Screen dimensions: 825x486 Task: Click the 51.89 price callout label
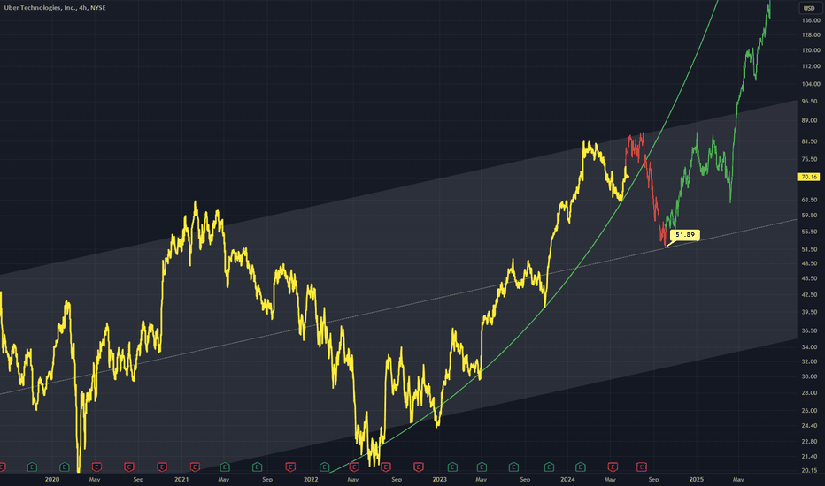(685, 235)
